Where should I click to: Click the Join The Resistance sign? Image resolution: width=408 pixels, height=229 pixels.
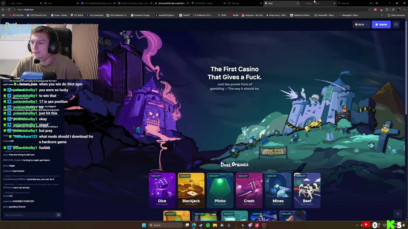273,151
